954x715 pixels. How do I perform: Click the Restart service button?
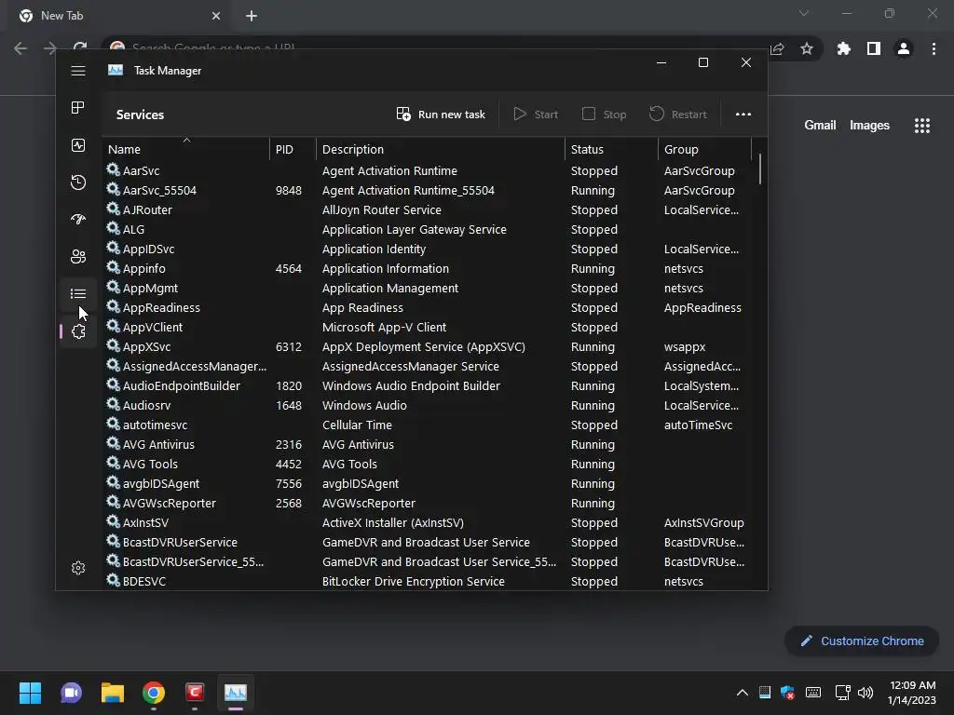click(678, 115)
